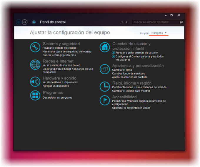Go back with the back arrow button
Image resolution: width=200 pixels, height=167 pixels.
(x=19, y=22)
